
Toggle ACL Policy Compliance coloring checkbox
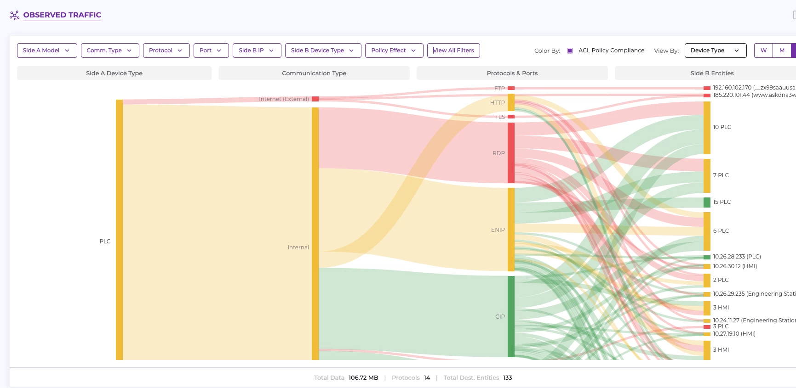click(570, 51)
